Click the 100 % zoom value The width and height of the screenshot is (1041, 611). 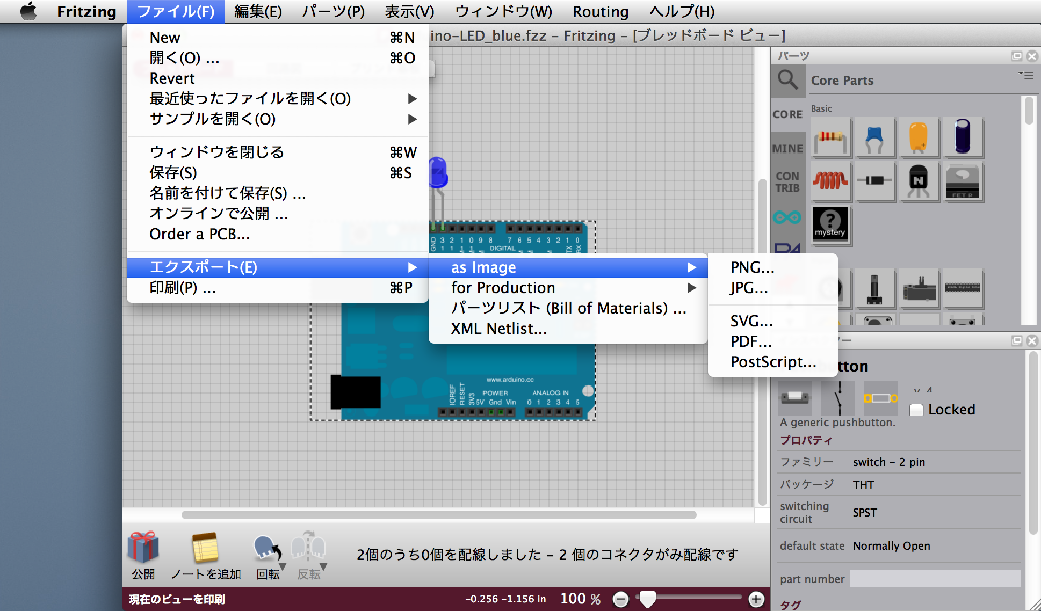(x=580, y=599)
